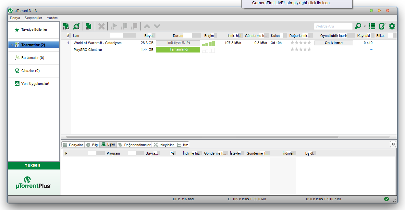The image size is (405, 210).
Task: Switch to the Hız tab
Action: (x=182, y=145)
